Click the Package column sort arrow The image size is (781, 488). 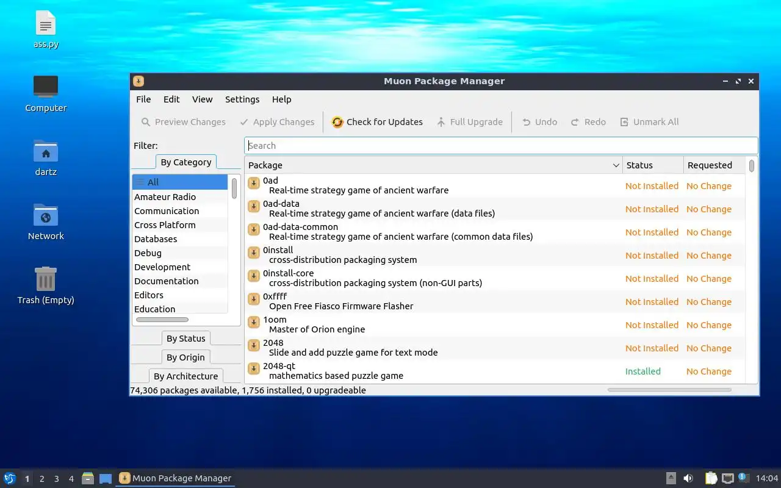[616, 165]
